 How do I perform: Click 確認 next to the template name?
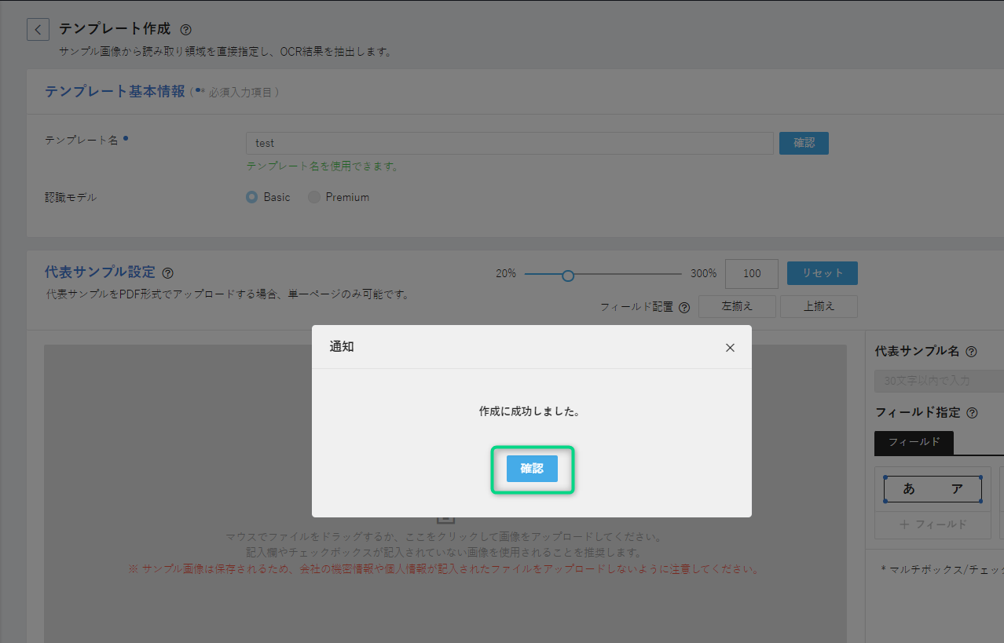(x=804, y=143)
